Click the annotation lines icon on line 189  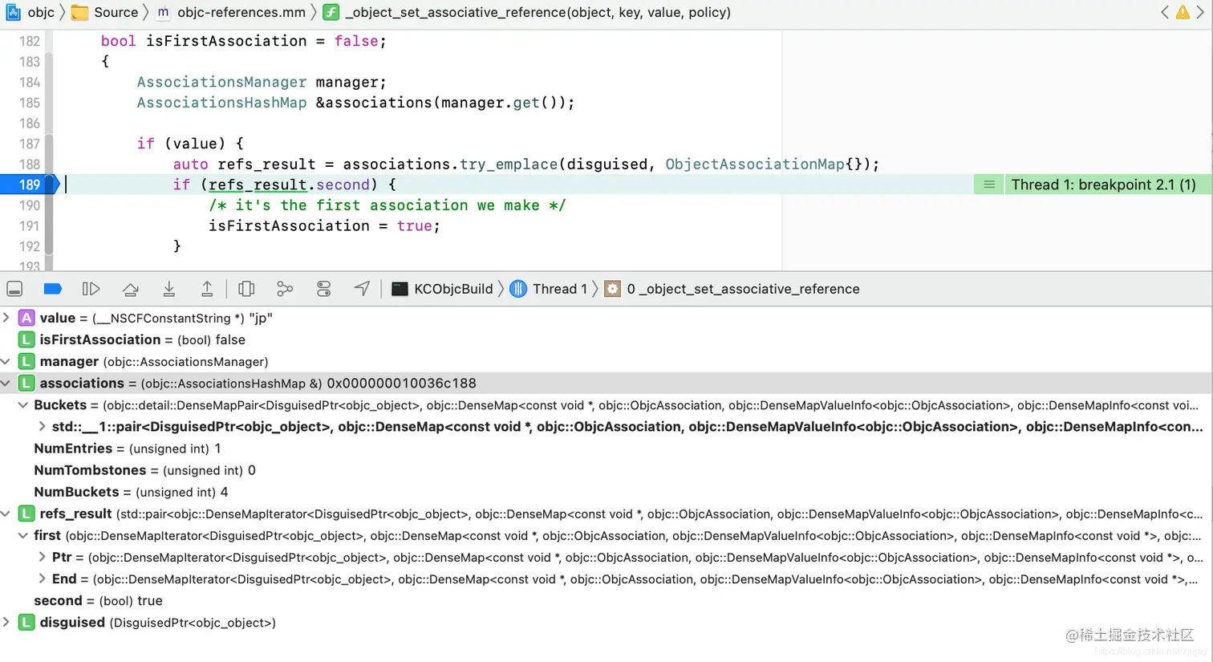989,185
